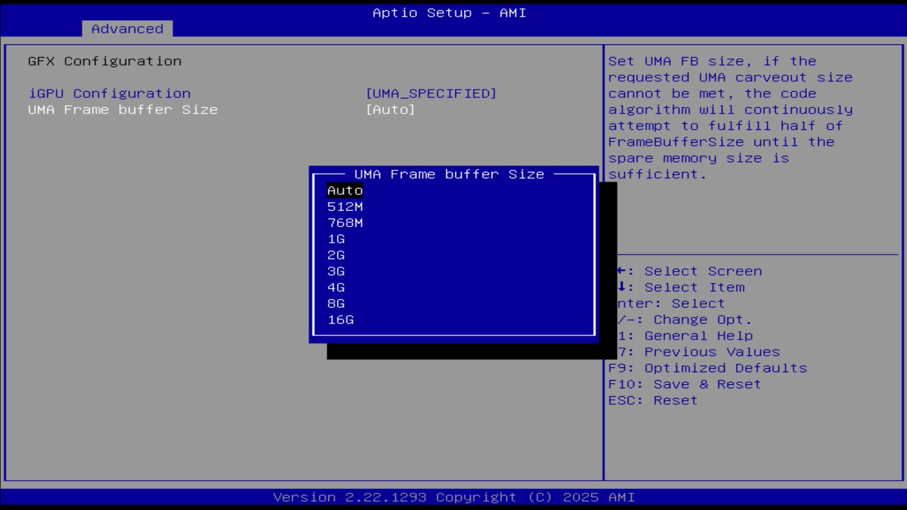This screenshot has height=510, width=907.
Task: Click the Select Item arrow icon
Action: pos(622,287)
